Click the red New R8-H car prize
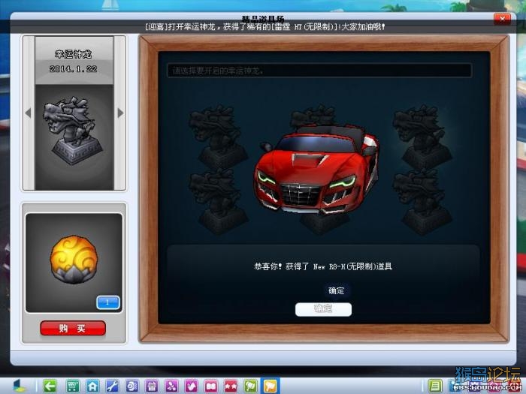This screenshot has width=526, height=394. tap(317, 170)
